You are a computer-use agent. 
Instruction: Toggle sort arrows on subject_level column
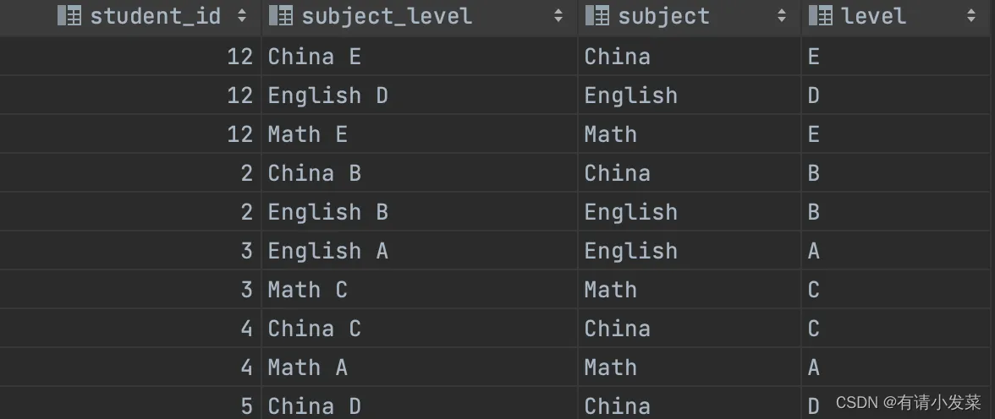point(558,15)
